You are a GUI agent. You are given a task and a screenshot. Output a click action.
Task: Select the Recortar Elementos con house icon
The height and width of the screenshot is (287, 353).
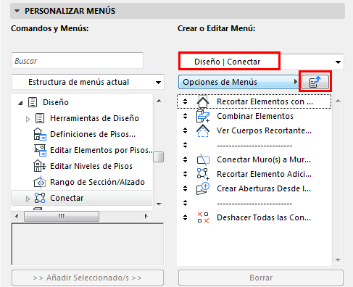click(x=203, y=101)
